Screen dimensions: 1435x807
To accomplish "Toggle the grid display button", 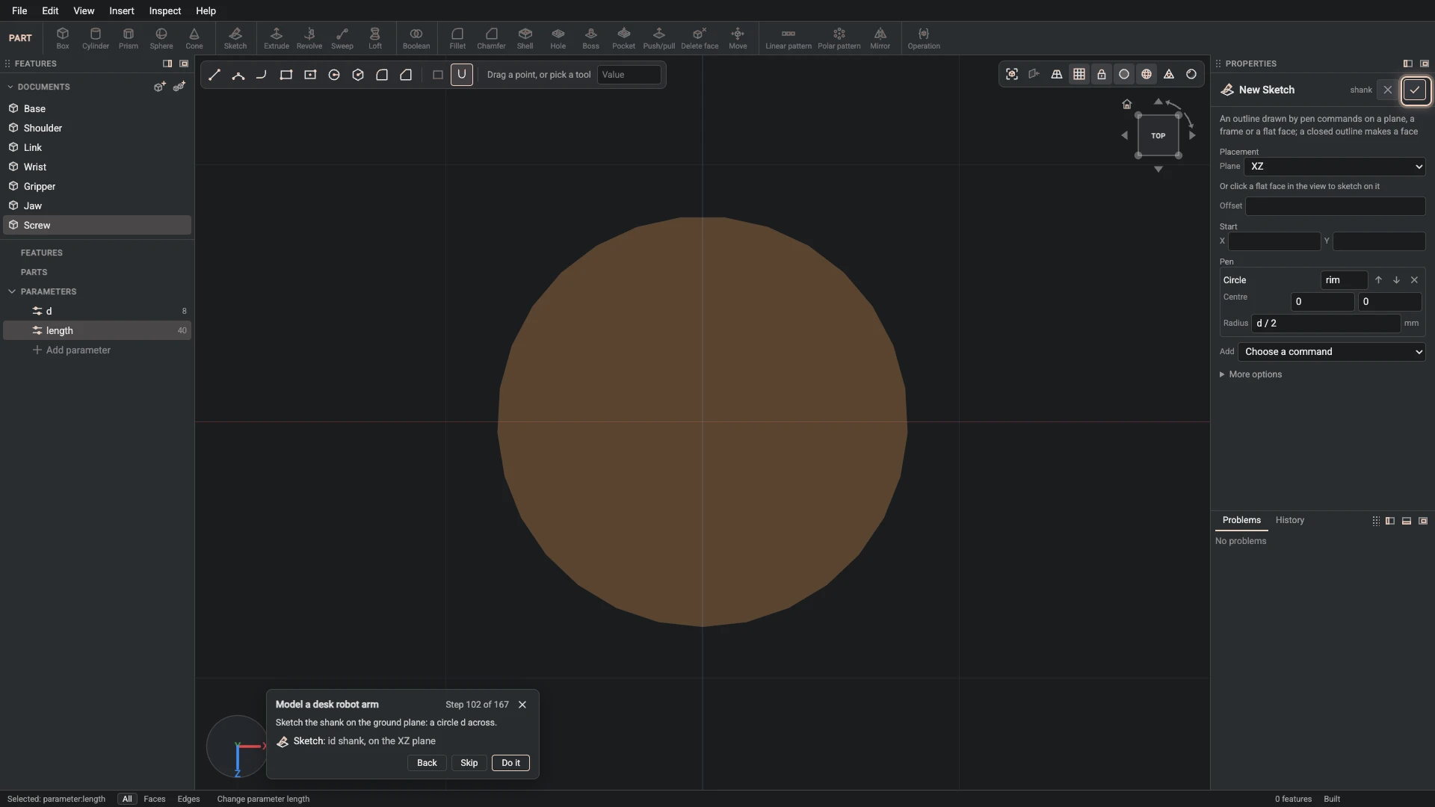I will 1078,74.
